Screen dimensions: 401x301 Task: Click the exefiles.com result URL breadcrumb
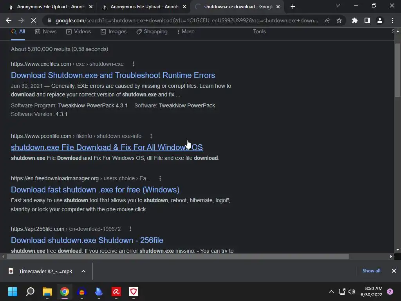point(67,64)
